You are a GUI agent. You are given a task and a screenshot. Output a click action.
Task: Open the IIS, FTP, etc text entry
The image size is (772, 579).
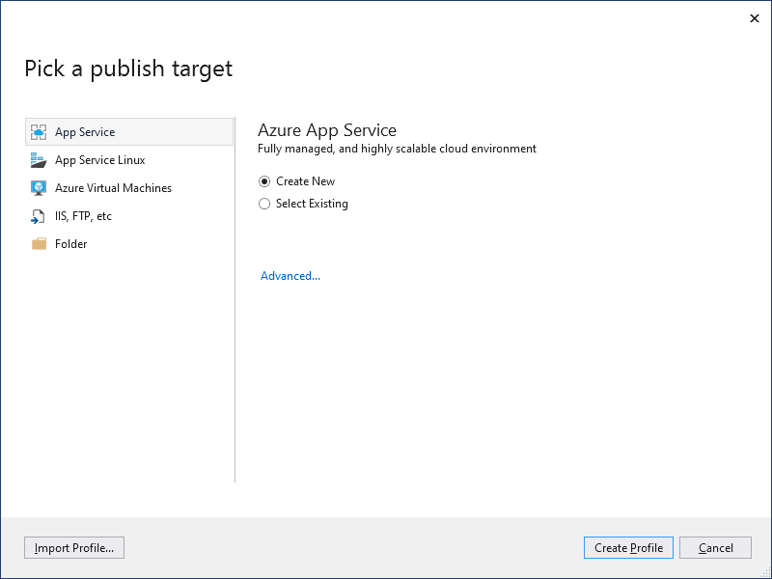pyautogui.click(x=83, y=216)
